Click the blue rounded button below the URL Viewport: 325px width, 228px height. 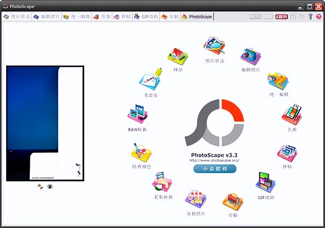215,169
